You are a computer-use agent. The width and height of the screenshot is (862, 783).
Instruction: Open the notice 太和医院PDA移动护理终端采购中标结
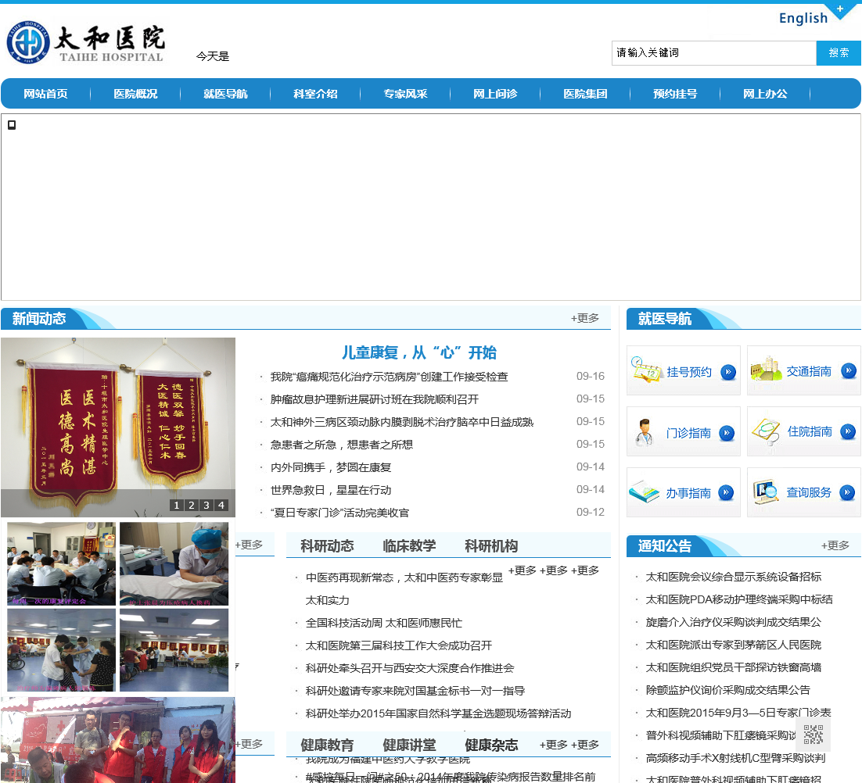coord(739,599)
